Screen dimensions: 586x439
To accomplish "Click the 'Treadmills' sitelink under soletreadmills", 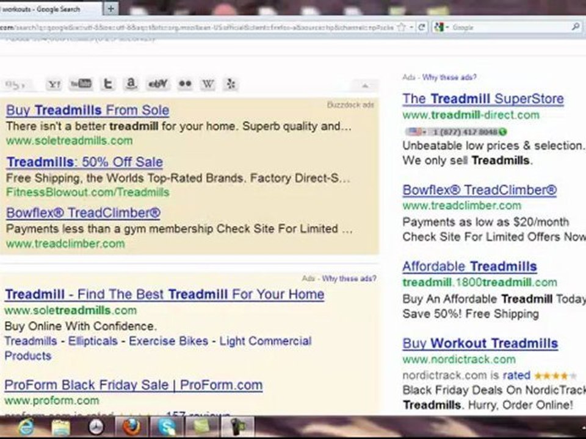I will (31, 341).
